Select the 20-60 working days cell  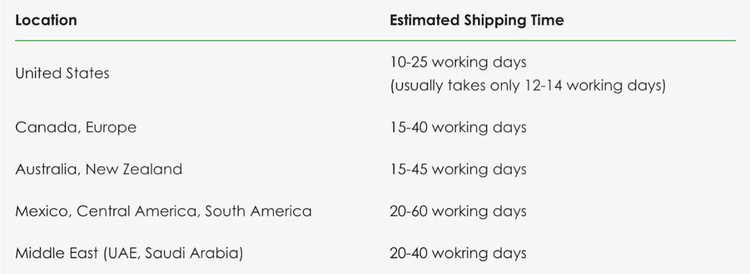[458, 211]
